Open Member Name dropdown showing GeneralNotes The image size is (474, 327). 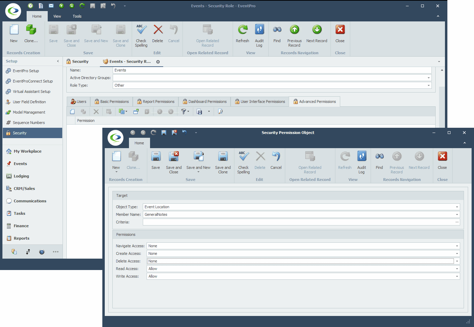coord(457,214)
